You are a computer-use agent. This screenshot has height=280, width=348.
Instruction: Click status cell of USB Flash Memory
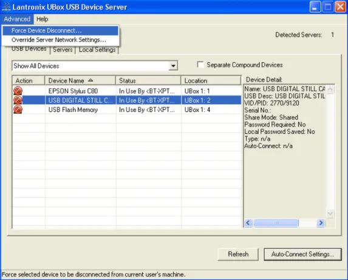coord(147,110)
